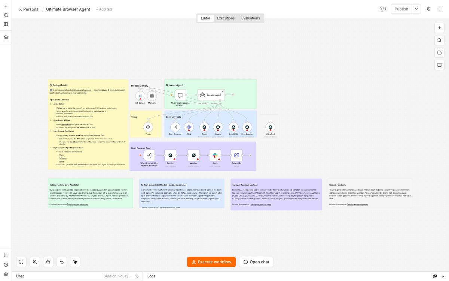Select the Window node
This screenshot has height=281, width=449.
(193, 155)
